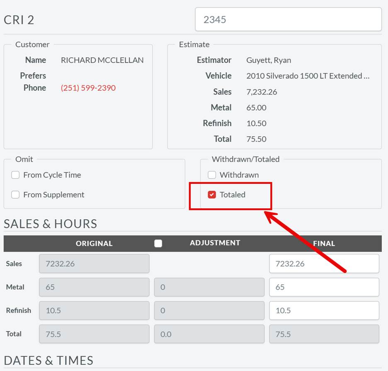The width and height of the screenshot is (388, 371).
Task: Select the Final Metal field showing 65
Action: click(x=324, y=287)
